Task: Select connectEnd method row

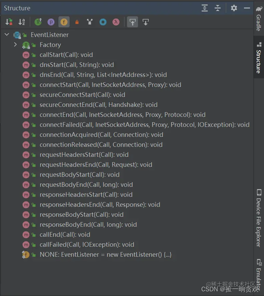Action: tap(122, 115)
